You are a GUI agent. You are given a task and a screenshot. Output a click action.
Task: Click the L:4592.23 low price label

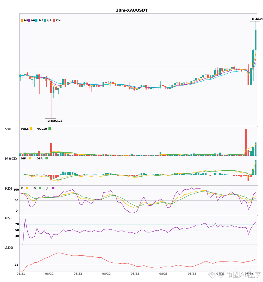tap(55, 121)
